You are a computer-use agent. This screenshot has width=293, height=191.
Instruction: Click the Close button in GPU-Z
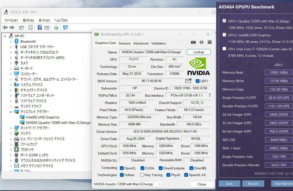(202, 184)
